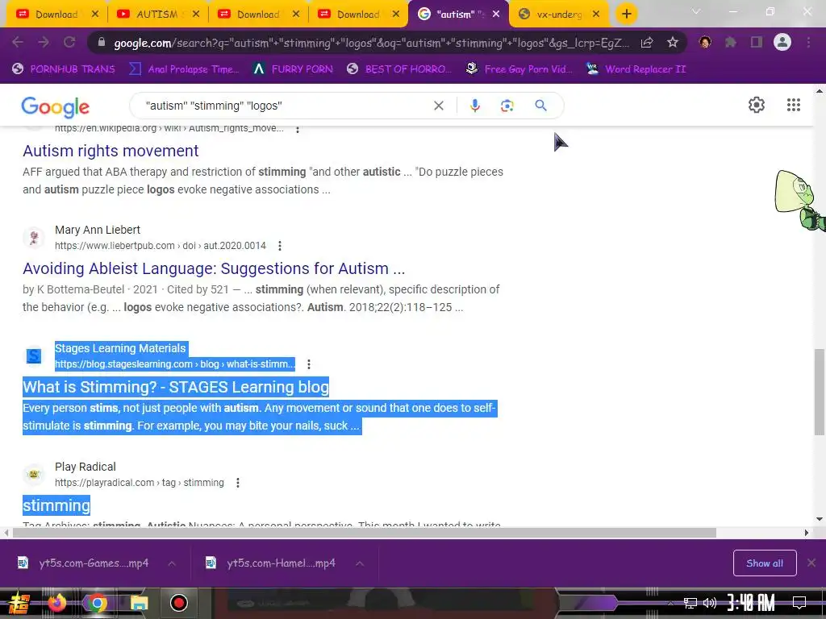The width and height of the screenshot is (826, 619).
Task: Click the magnifier search button
Action: [540, 106]
